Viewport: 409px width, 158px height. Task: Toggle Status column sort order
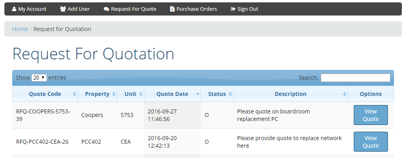(x=230, y=94)
